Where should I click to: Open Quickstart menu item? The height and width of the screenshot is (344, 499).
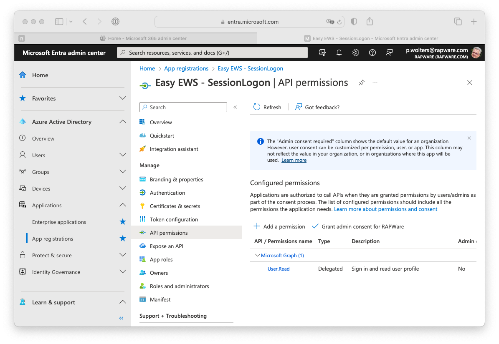(162, 136)
